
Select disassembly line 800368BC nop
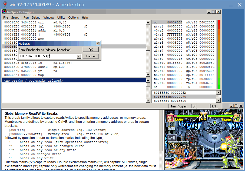pos(74,39)
